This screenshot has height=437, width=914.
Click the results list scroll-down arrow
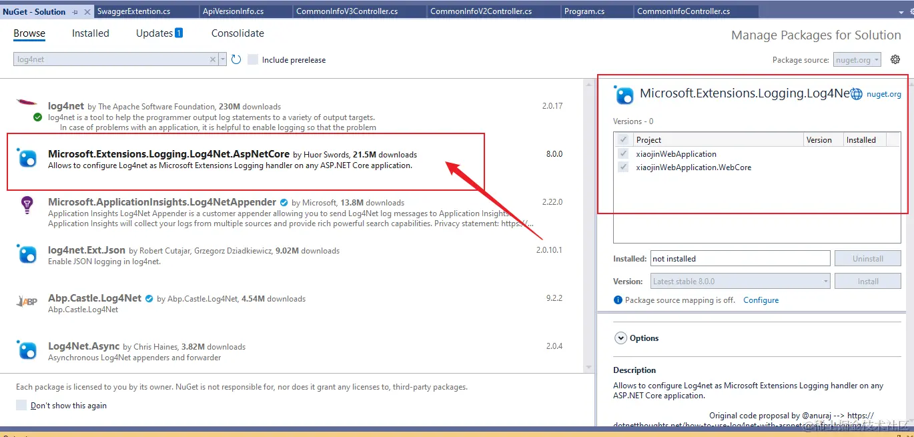[588, 367]
